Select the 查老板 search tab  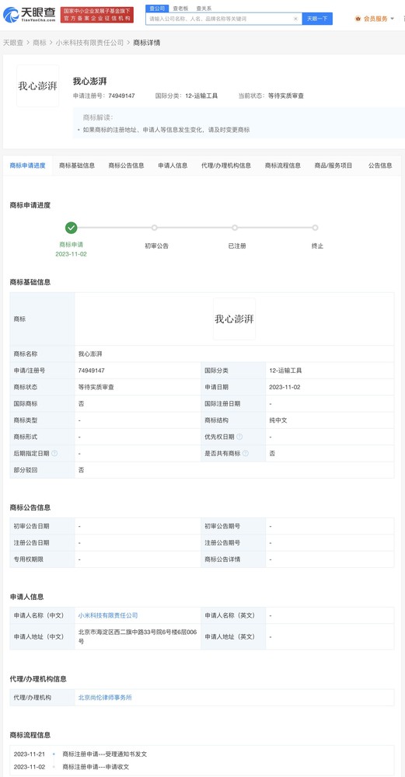pos(180,9)
